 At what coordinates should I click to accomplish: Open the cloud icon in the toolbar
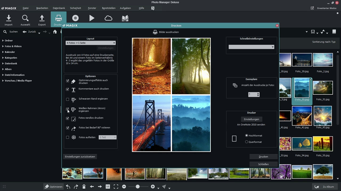(x=108, y=18)
